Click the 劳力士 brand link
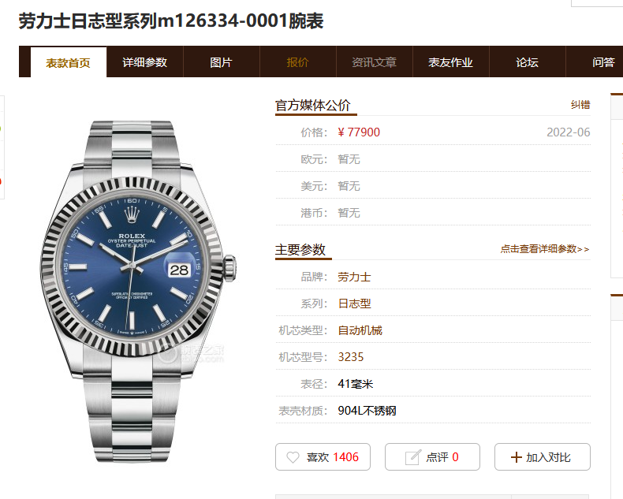Viewport: 623px width, 499px height. 354,277
